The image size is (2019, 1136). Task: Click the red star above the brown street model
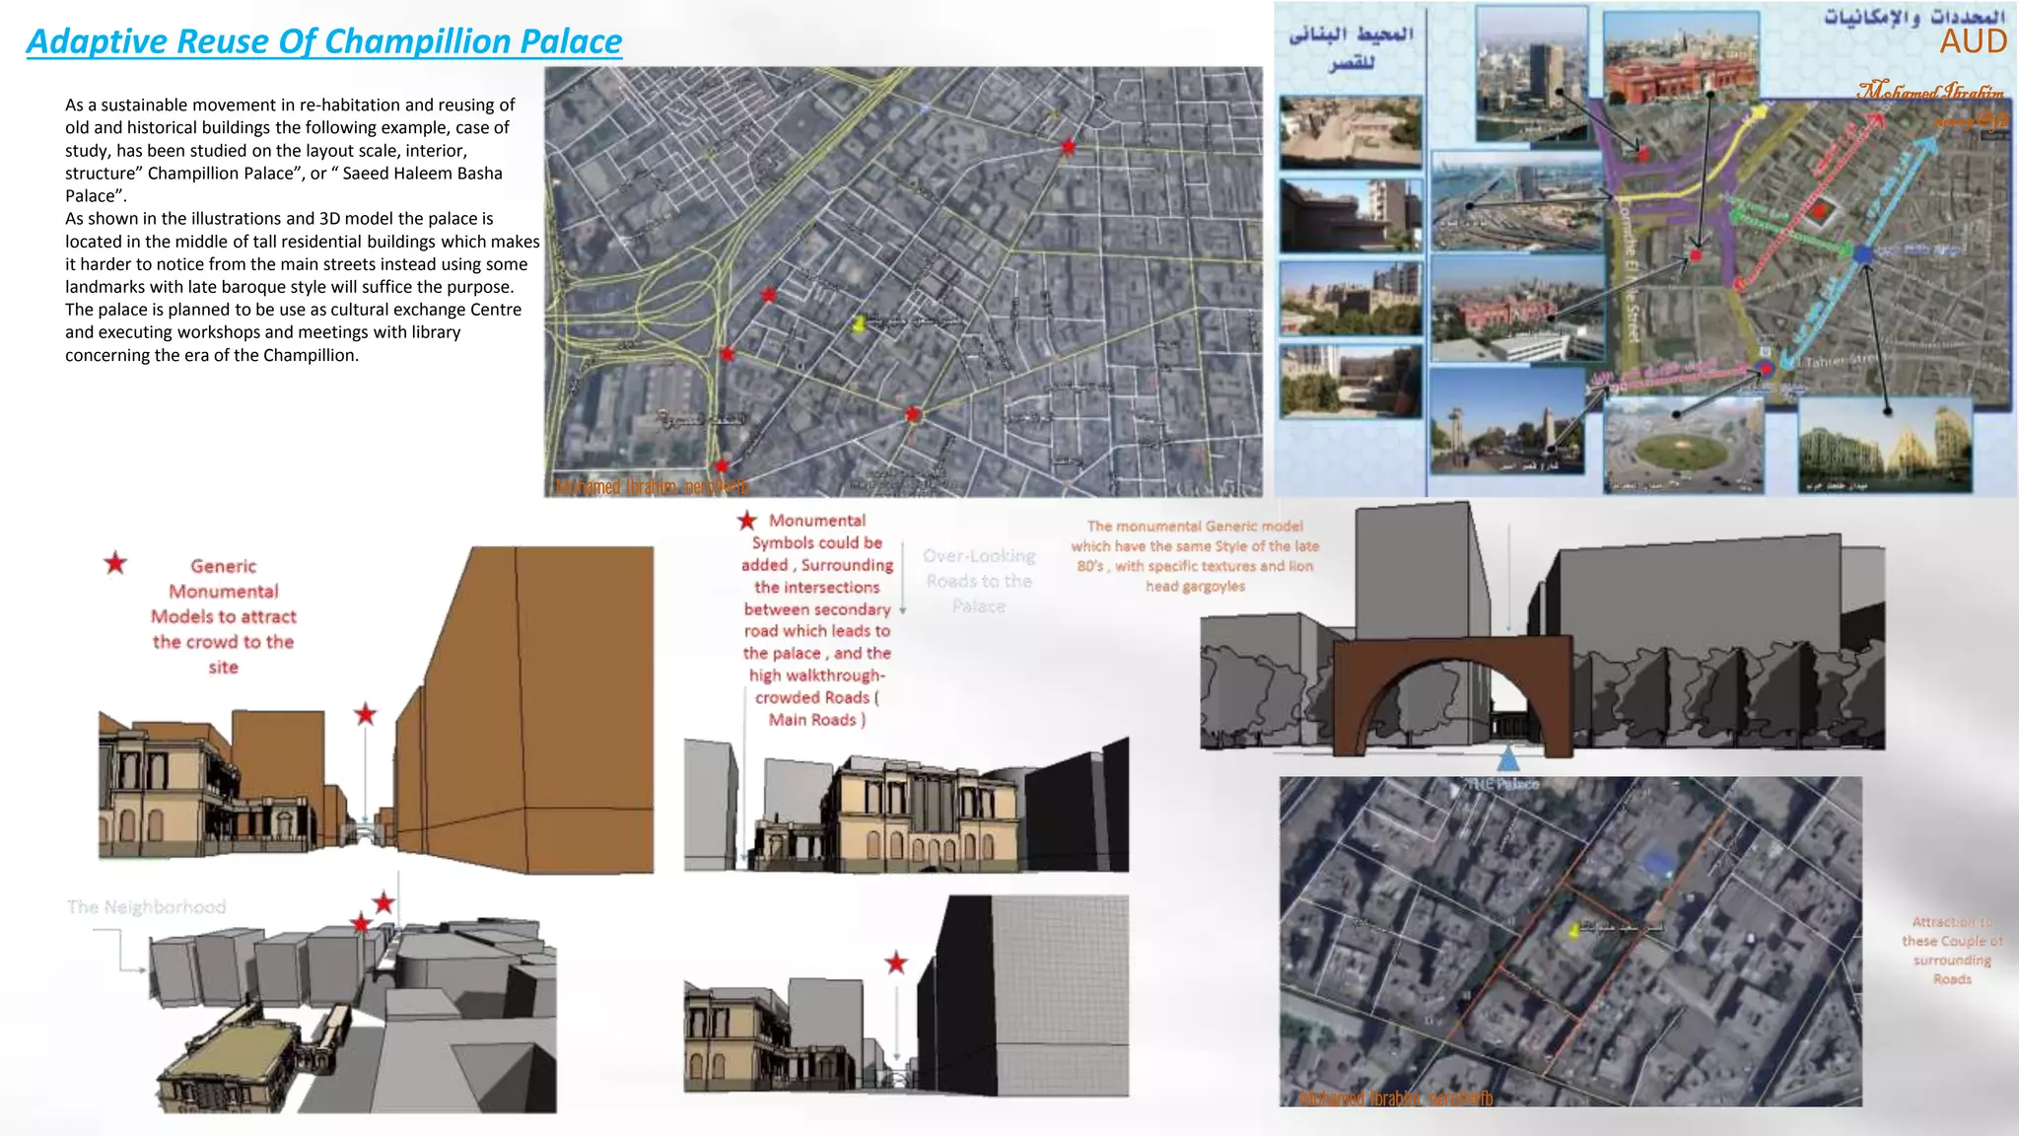click(x=366, y=714)
